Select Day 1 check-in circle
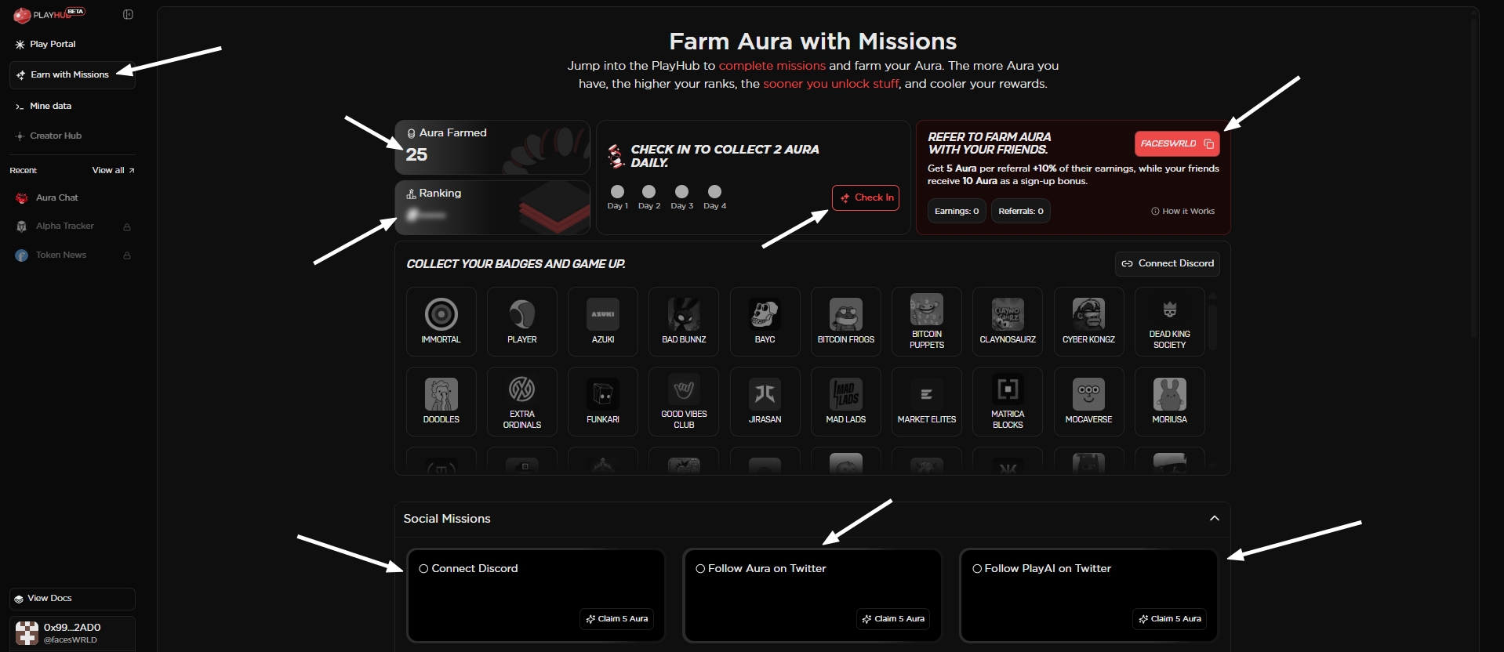1504x652 pixels. click(x=618, y=192)
